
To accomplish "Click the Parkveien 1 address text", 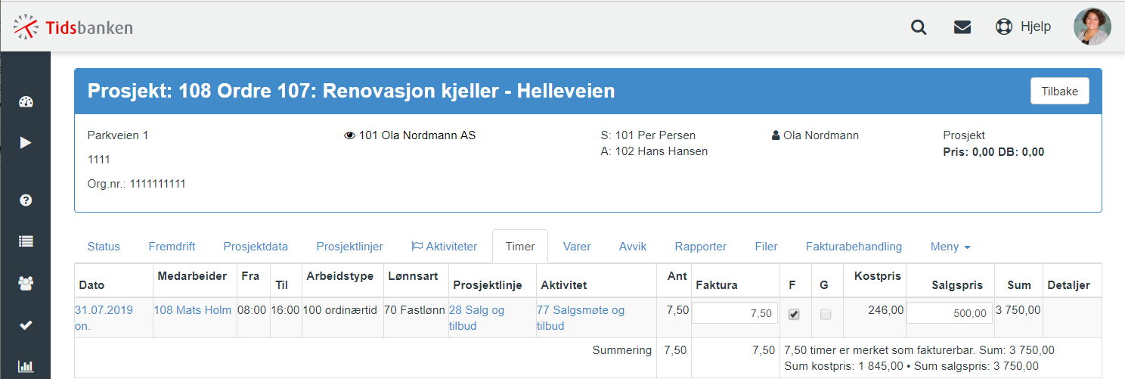I will tap(118, 136).
